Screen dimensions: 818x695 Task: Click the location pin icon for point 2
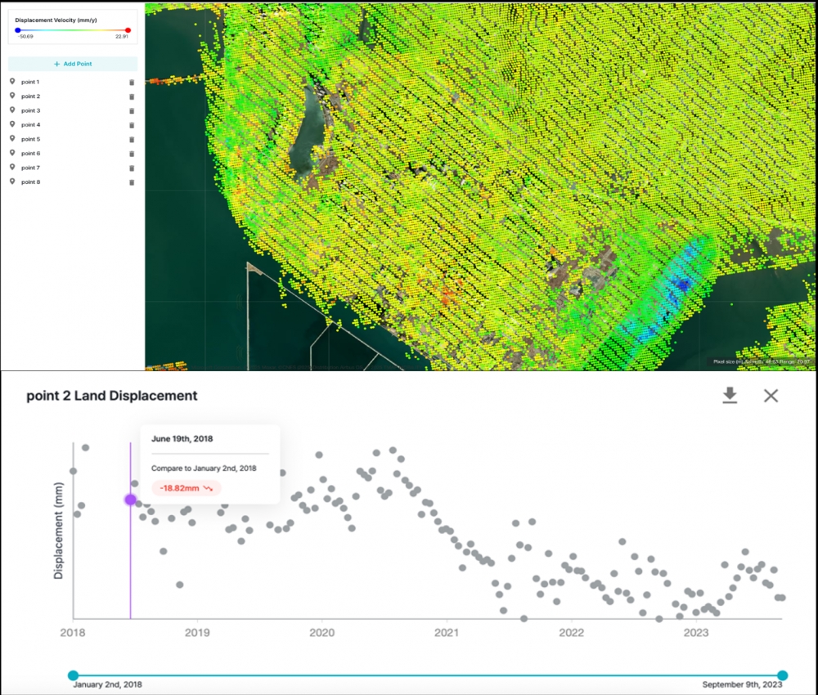click(x=12, y=96)
